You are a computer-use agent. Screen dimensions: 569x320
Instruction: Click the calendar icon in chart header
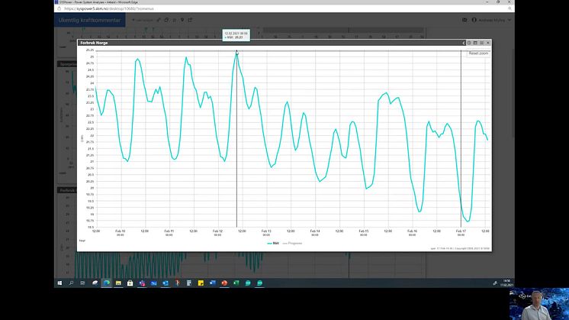474,43
